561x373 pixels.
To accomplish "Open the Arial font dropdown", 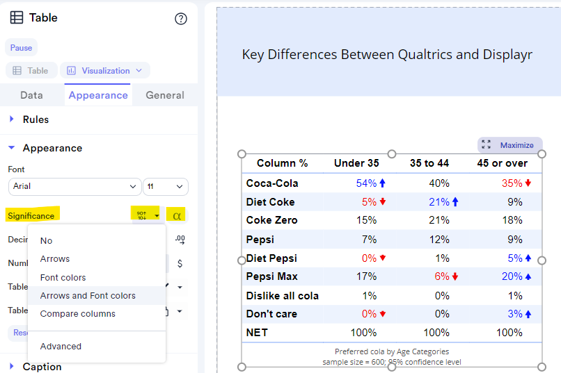I will click(x=74, y=186).
